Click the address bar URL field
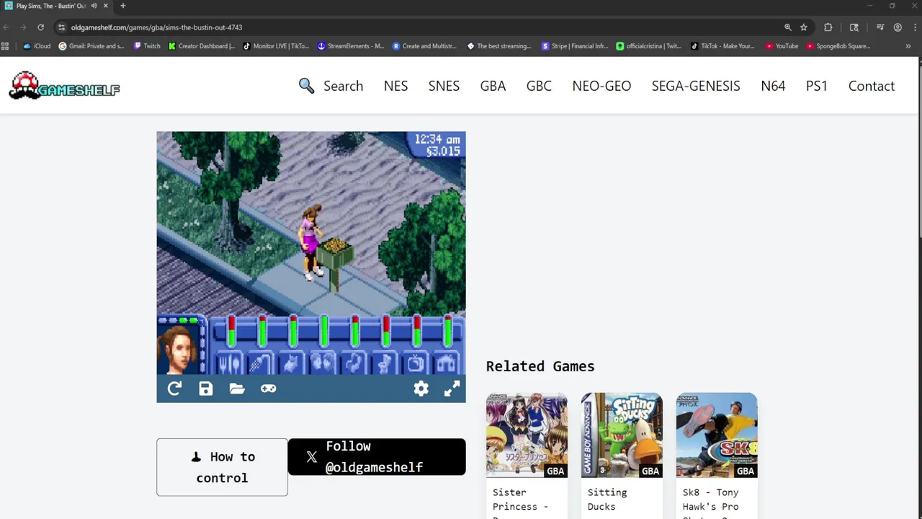The height and width of the screenshot is (519, 922). (x=418, y=27)
